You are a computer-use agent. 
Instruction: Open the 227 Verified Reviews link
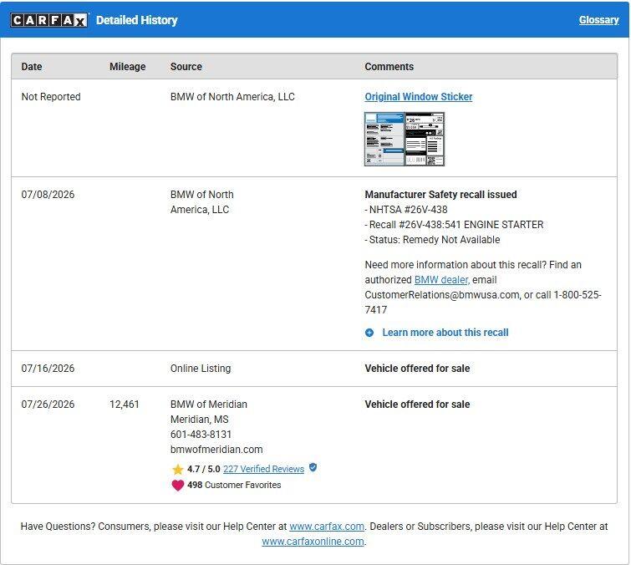tap(263, 469)
